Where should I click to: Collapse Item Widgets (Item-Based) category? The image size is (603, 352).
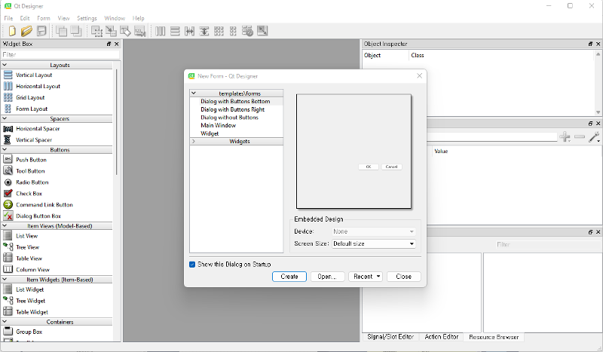(x=5, y=280)
